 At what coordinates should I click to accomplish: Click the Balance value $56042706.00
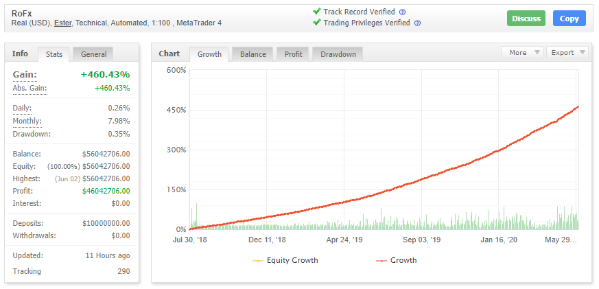tap(106, 154)
